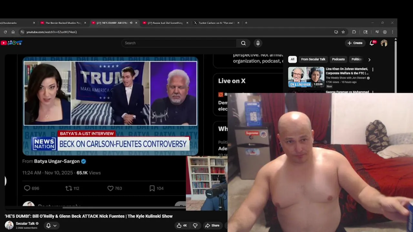
Task: Open the Chrome extensions puzzle icon
Action: (354, 32)
